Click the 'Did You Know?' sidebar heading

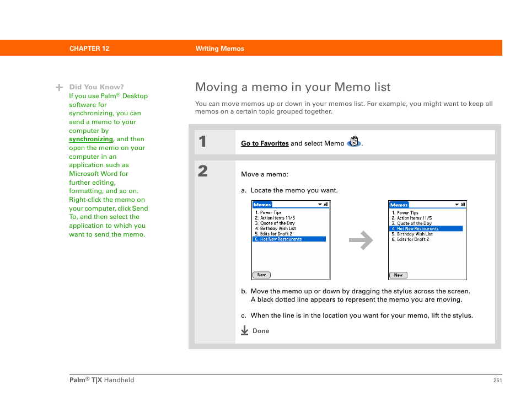pyautogui.click(x=96, y=87)
